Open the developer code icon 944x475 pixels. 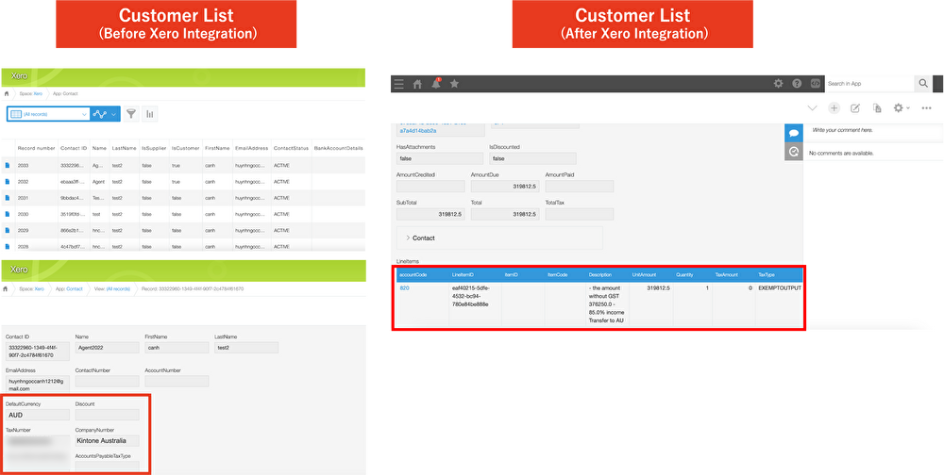[815, 84]
